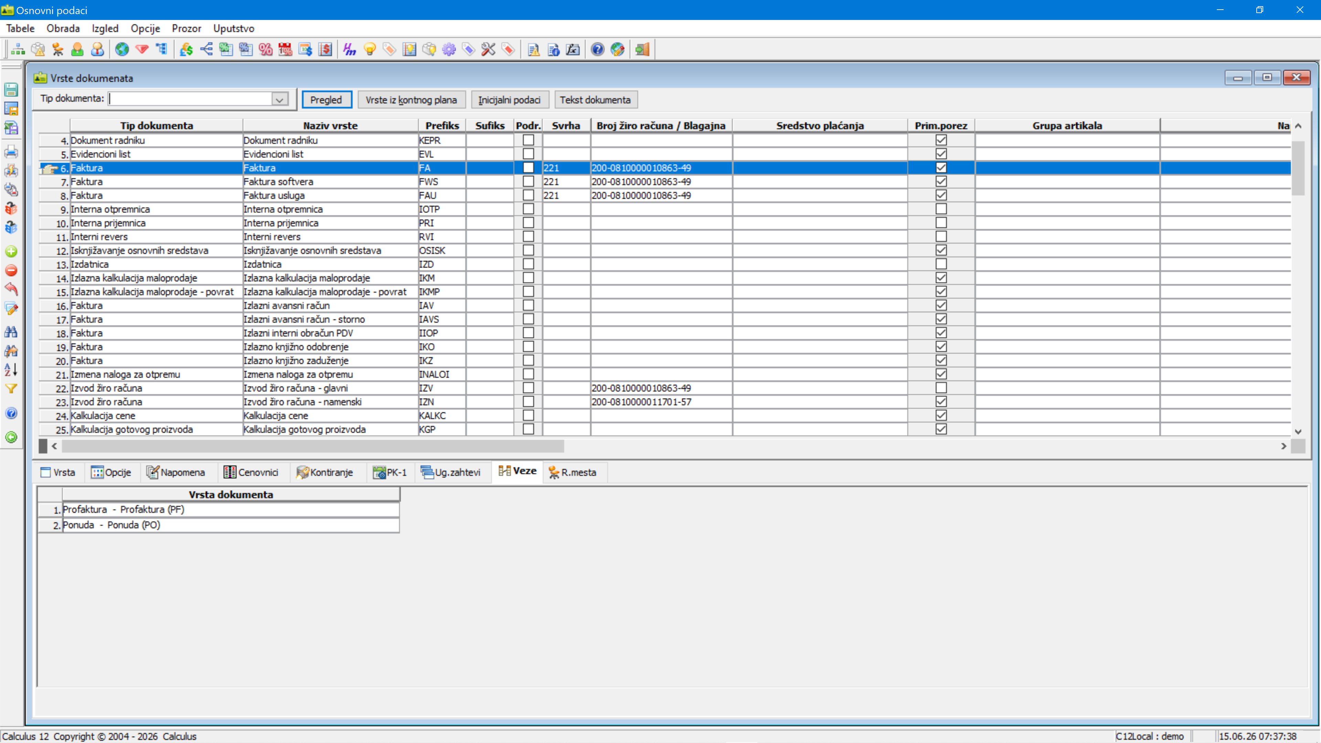The width and height of the screenshot is (1321, 743).
Task: Click the binoculars find icon
Action: [11, 332]
